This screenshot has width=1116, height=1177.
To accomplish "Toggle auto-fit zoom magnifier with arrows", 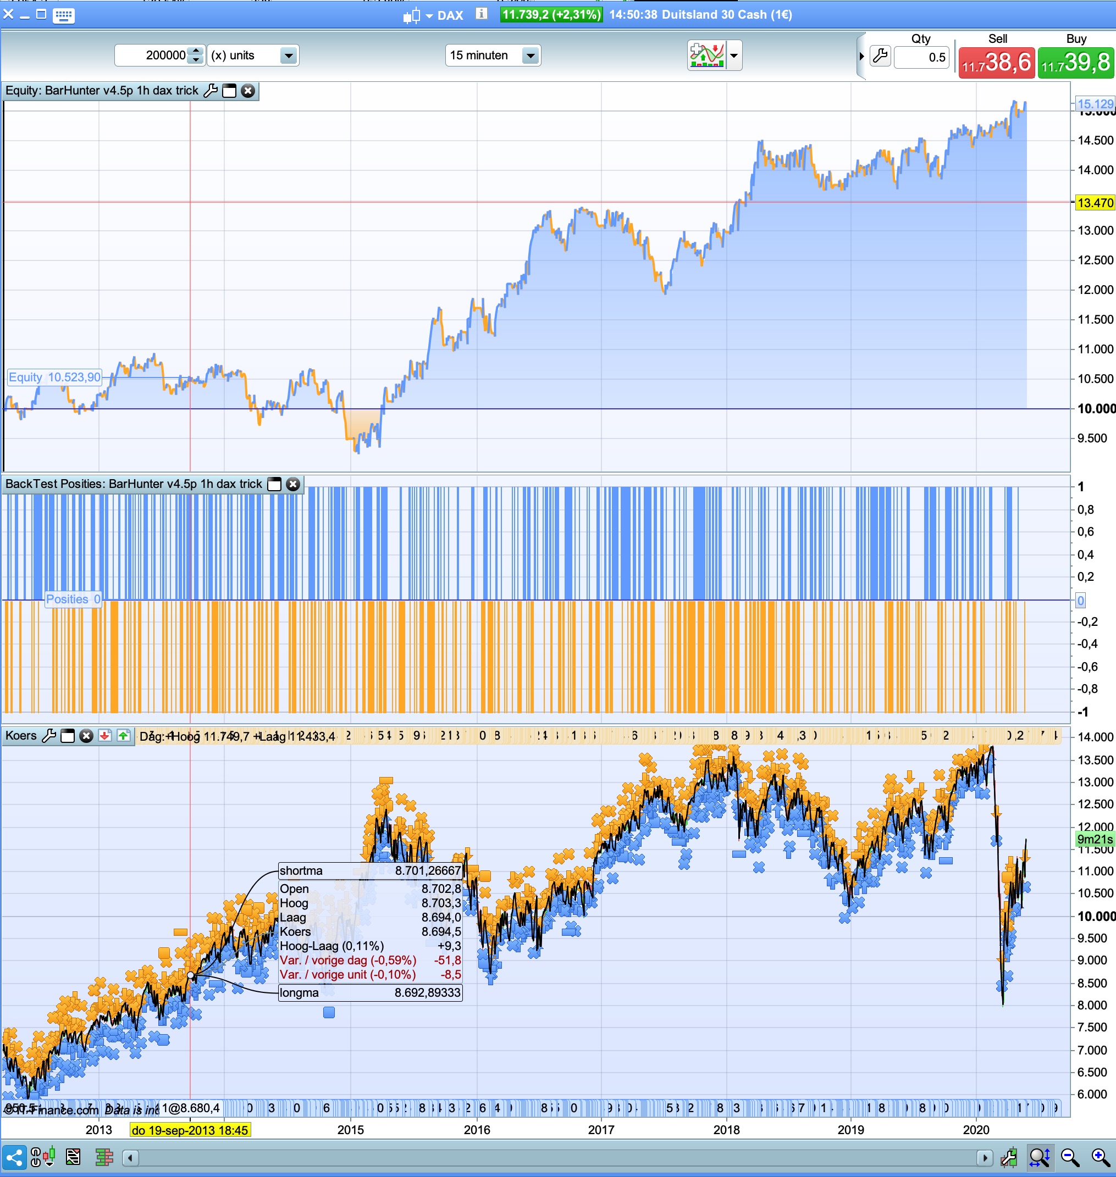I will 1040,1157.
